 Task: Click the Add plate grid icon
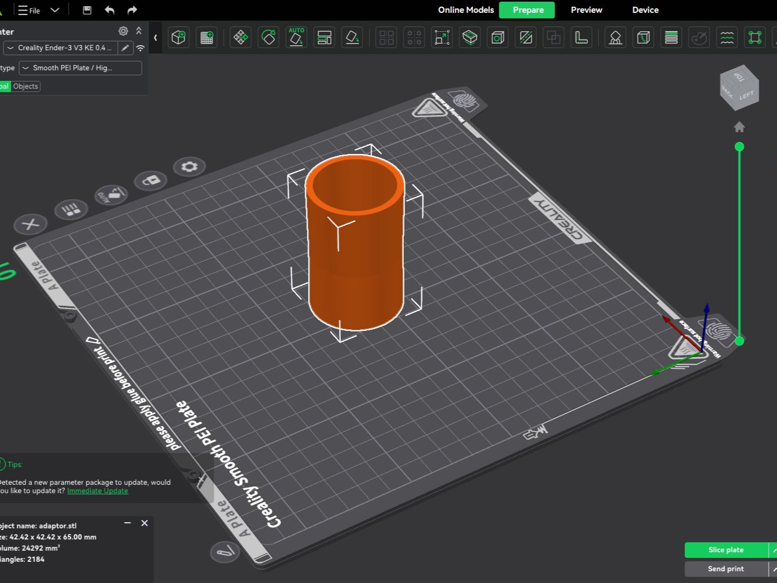[x=207, y=37]
